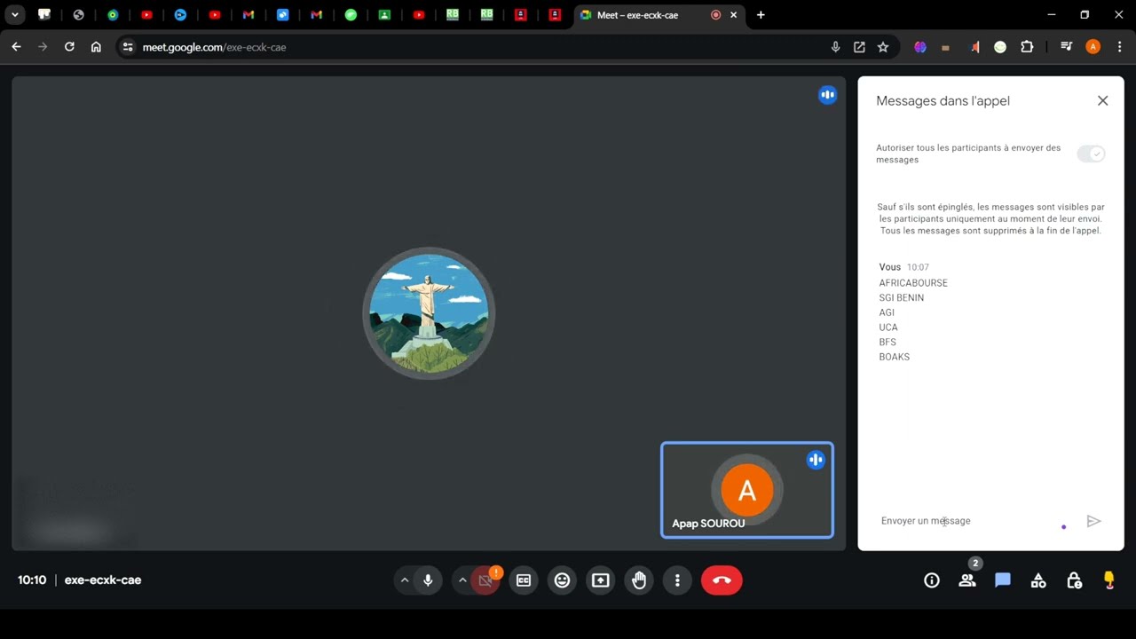Raise your hand in the call
Image resolution: width=1136 pixels, height=639 pixels.
tap(639, 580)
